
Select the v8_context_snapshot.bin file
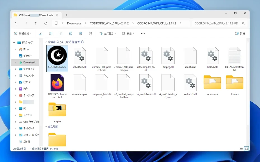(124, 86)
